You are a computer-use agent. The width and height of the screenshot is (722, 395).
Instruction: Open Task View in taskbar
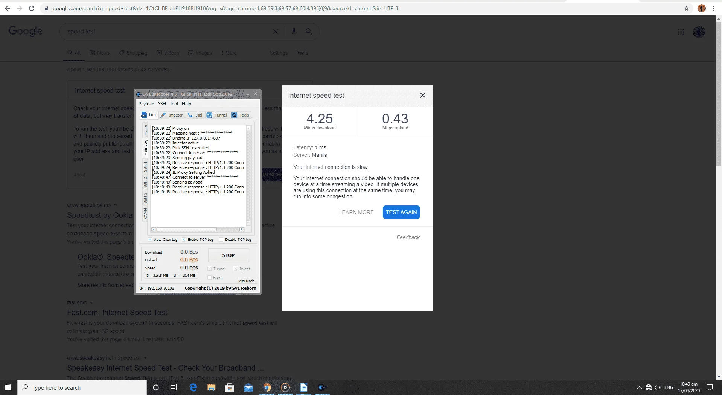174,387
